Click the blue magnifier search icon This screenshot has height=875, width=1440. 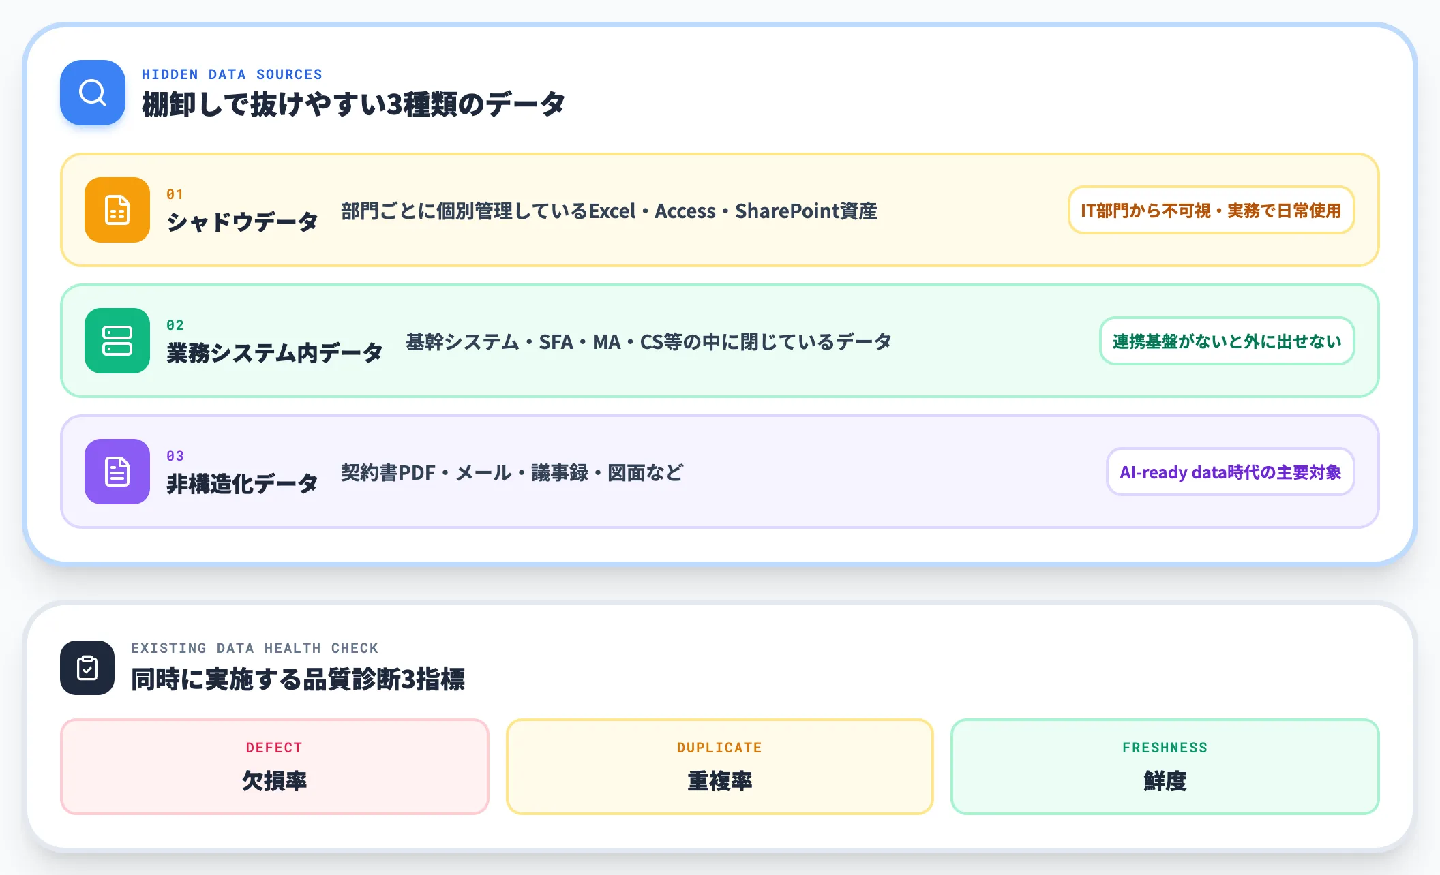point(93,93)
